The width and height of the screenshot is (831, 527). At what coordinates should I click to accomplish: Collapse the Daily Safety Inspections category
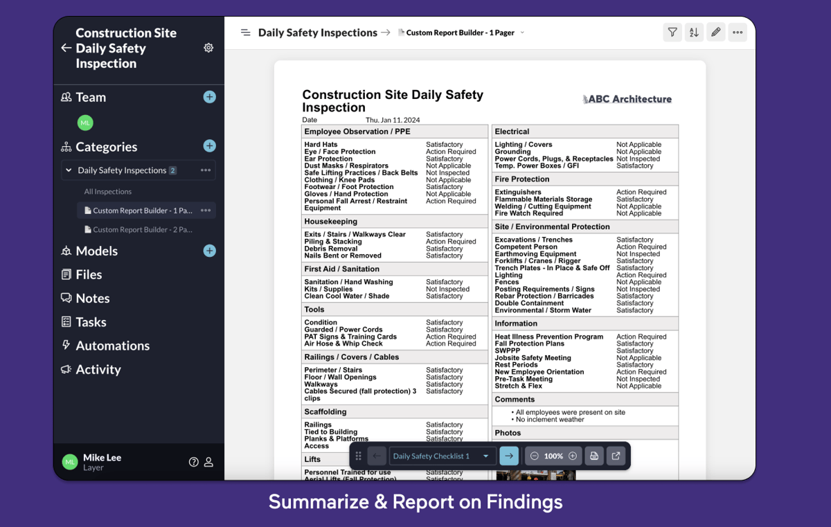pos(68,170)
